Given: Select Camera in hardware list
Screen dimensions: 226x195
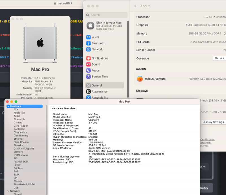Looking at the screenshot, I should click(18, 122).
